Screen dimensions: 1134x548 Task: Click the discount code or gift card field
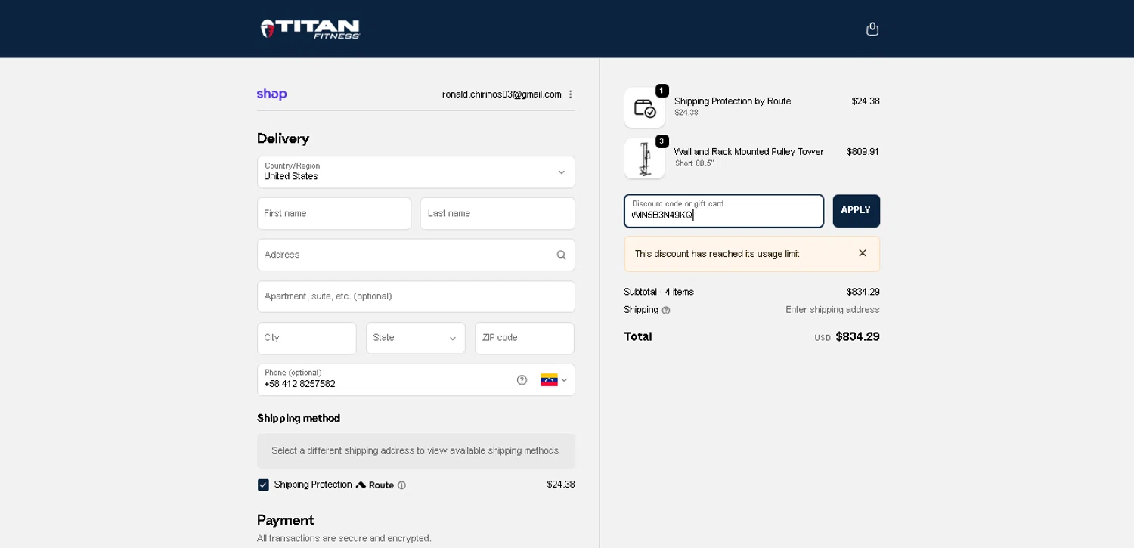(723, 211)
